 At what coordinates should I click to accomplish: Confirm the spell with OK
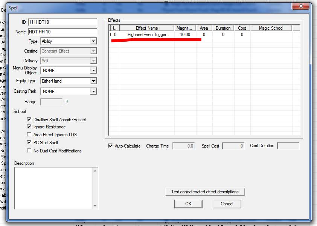click(188, 204)
